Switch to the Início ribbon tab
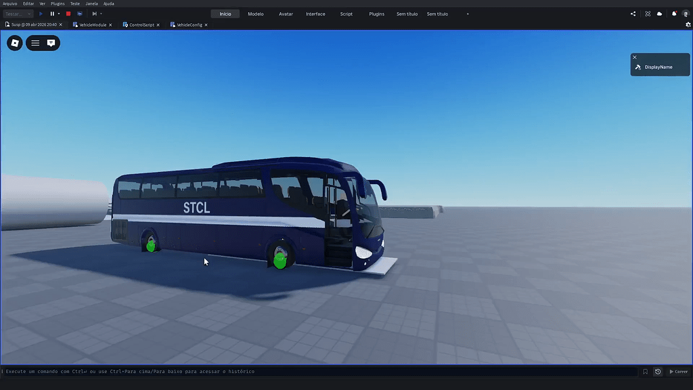 click(x=225, y=14)
